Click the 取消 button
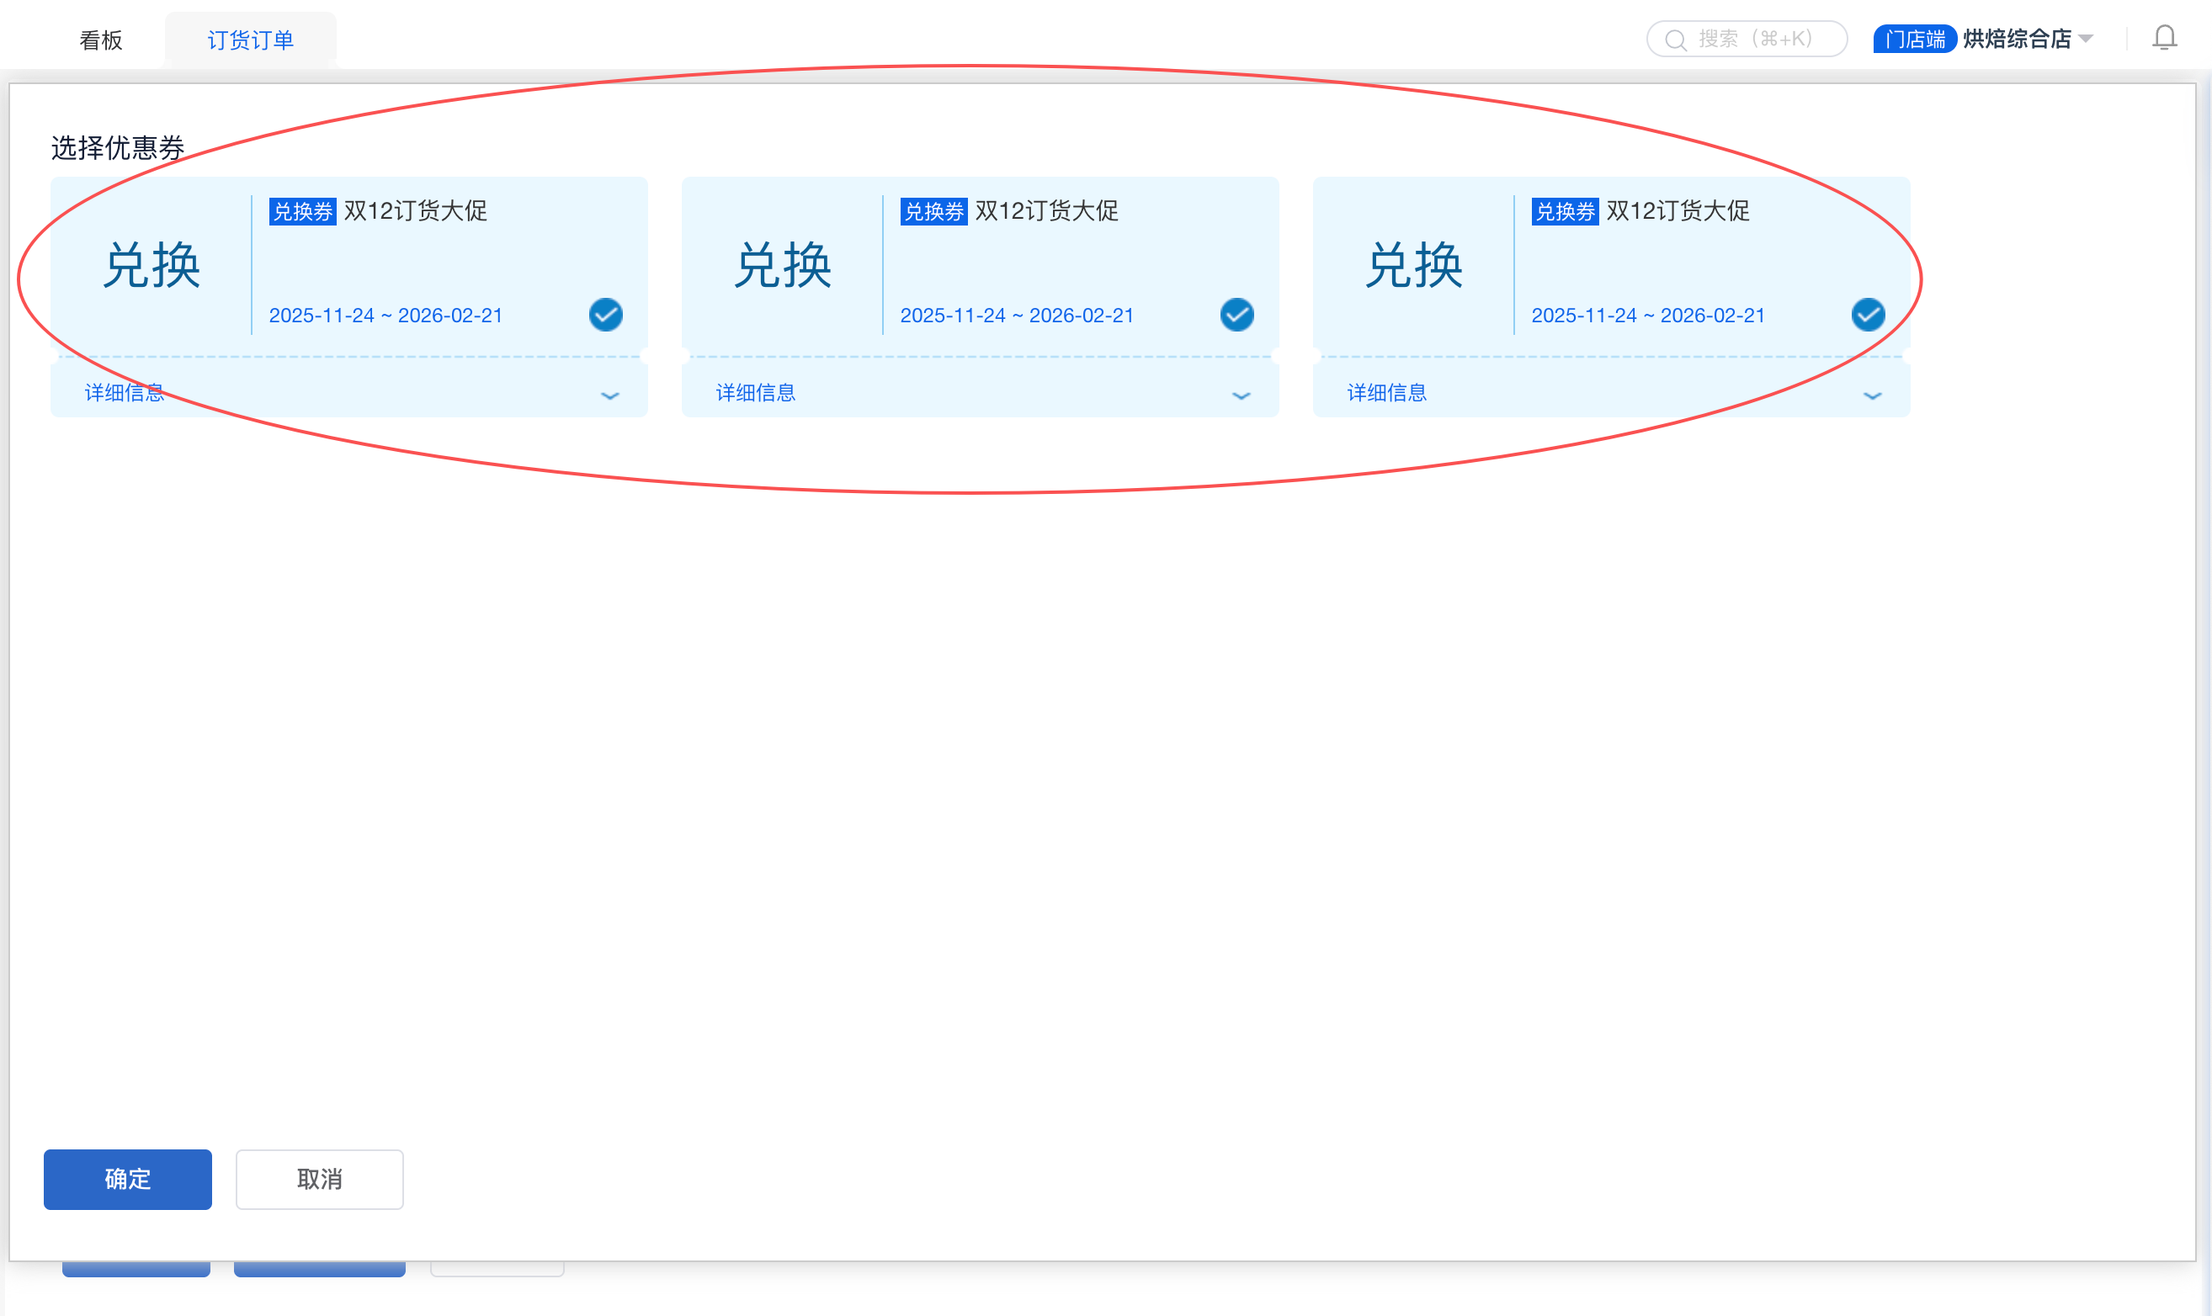2212x1316 pixels. (319, 1179)
